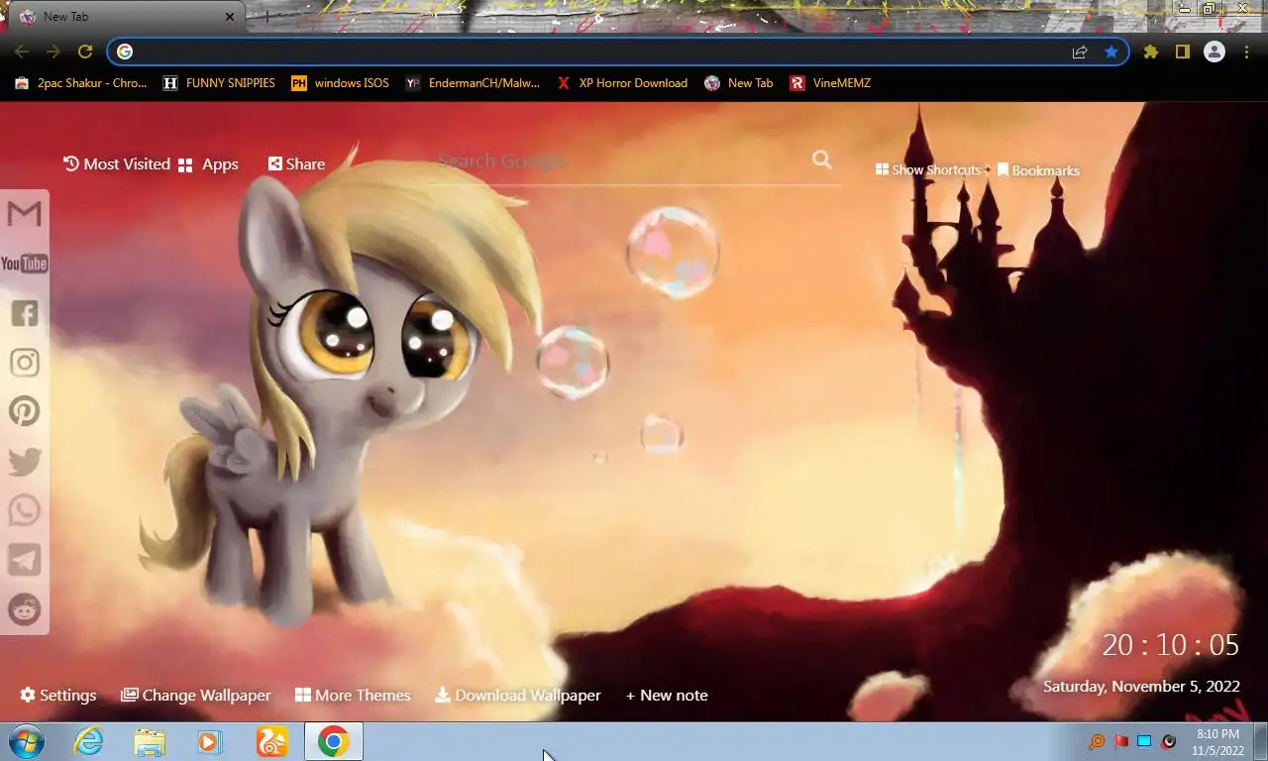Add a New note
Screen dimensions: 1268x761
(667, 695)
